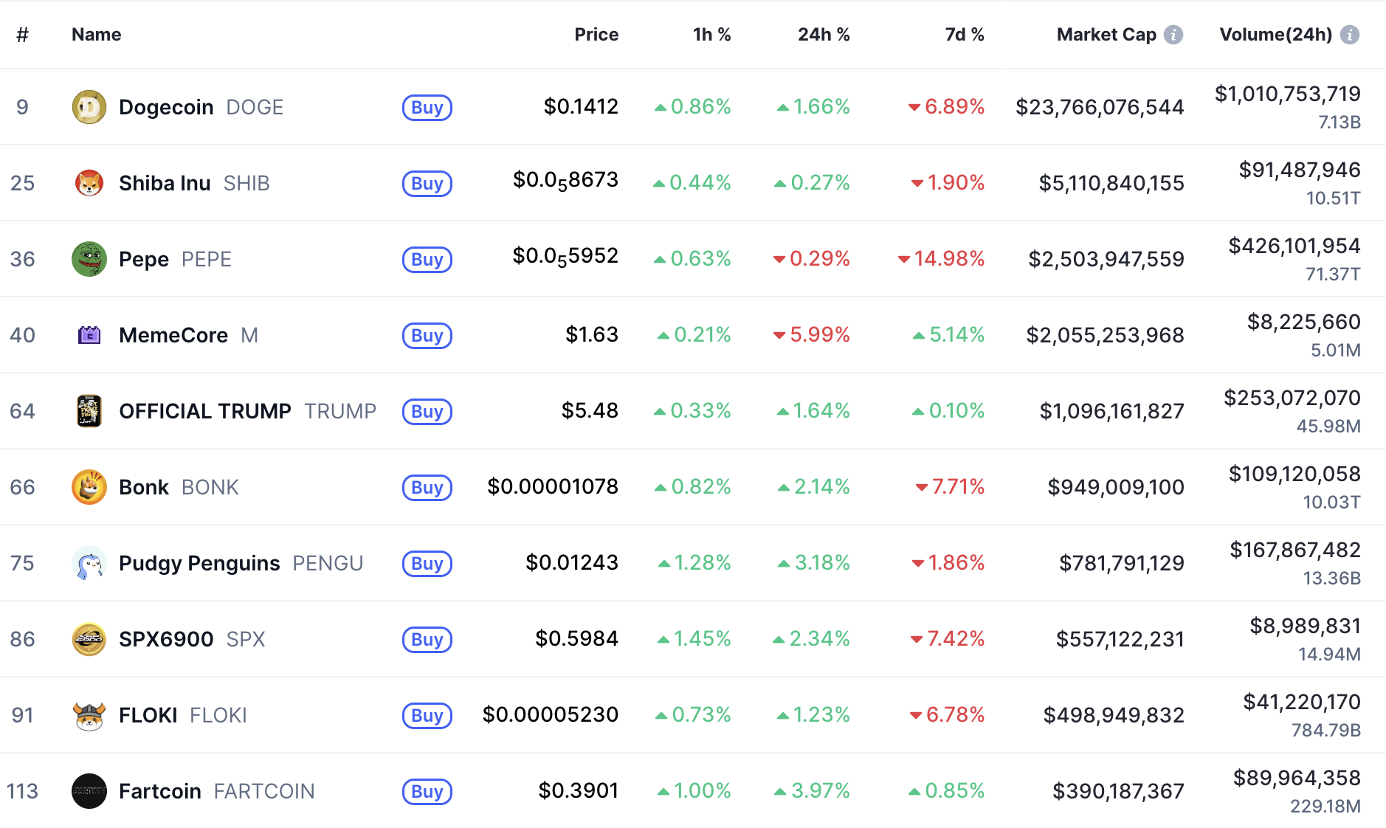Open the SPX6900 coin name link

tap(166, 639)
